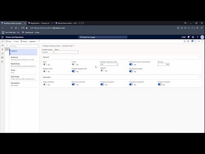Switch to Registration browser tab
Image resolution: width=205 pixels, height=154 pixels.
(x=41, y=23)
